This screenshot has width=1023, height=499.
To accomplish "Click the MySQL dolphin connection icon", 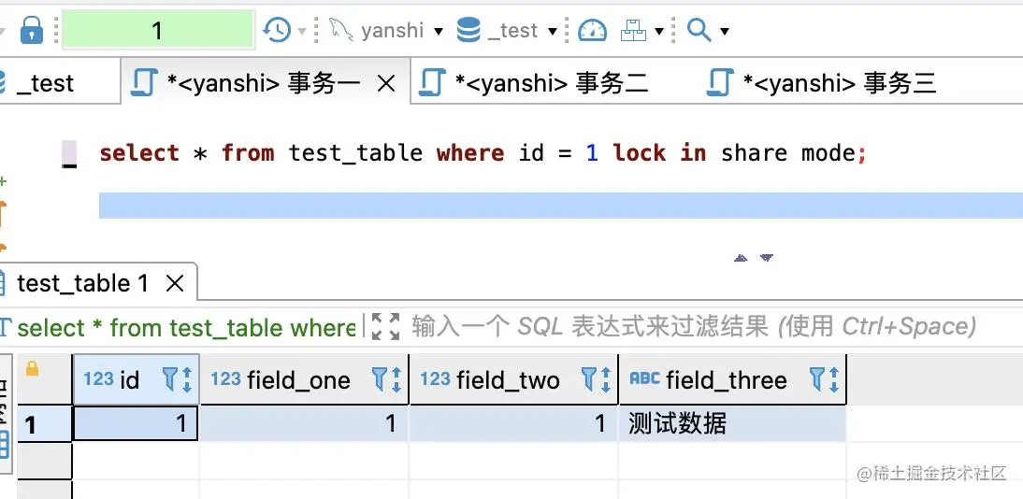I will 340,29.
